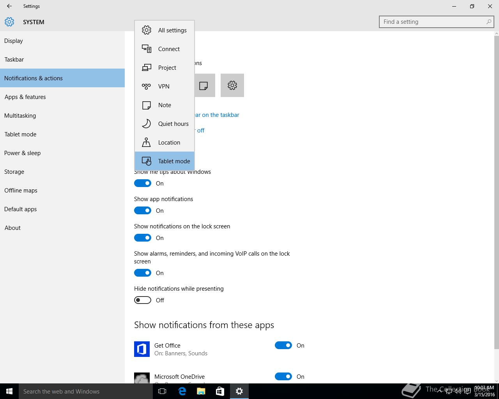Image resolution: width=499 pixels, height=399 pixels.
Task: Open Storage settings
Action: [62, 171]
